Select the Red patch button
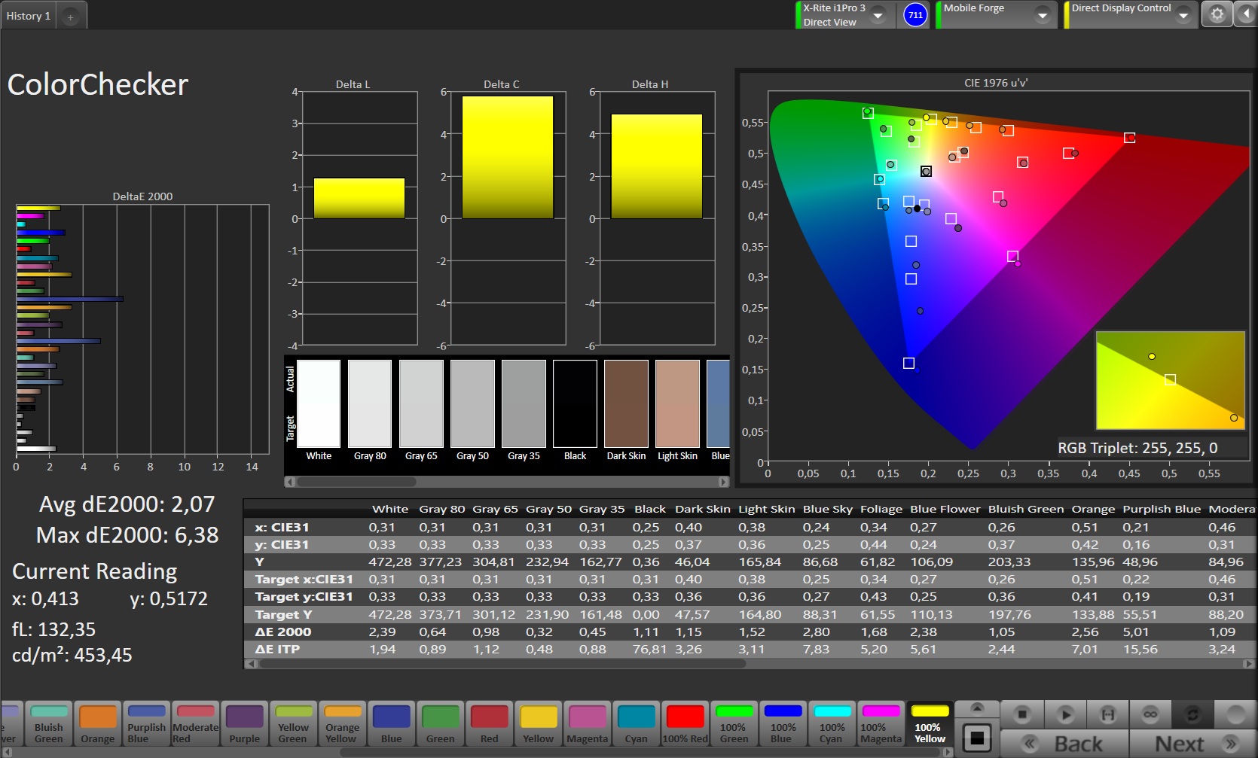The width and height of the screenshot is (1258, 758). click(489, 723)
